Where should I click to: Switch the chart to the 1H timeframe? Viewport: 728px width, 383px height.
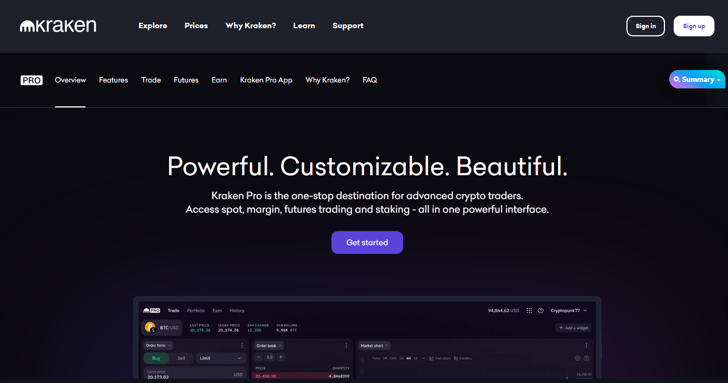pyautogui.click(x=401, y=358)
